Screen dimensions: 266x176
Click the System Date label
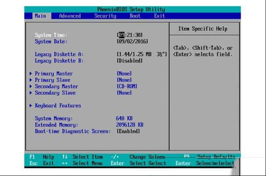tap(51, 42)
